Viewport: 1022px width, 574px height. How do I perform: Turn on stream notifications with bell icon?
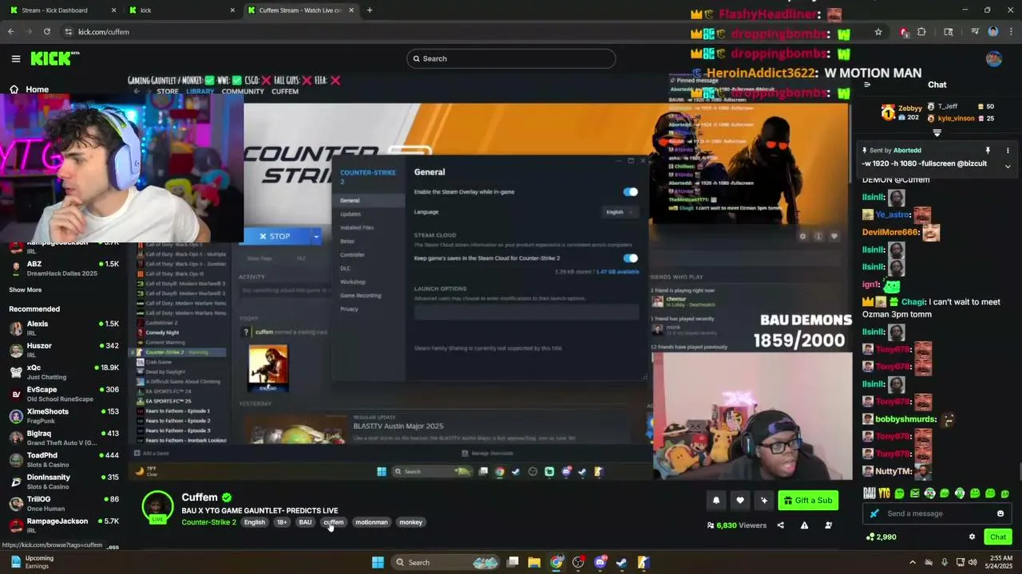716,501
